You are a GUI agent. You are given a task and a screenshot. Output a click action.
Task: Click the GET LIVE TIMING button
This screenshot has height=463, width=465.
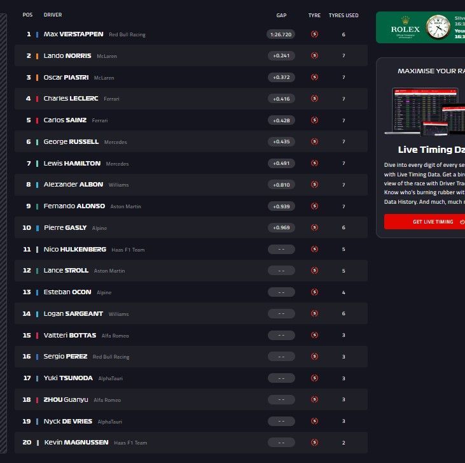tap(424, 222)
